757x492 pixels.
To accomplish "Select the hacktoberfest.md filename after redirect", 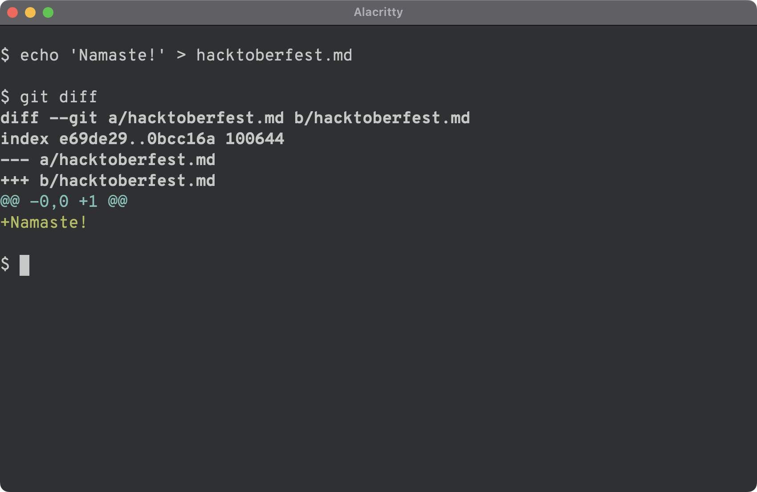I will coord(274,54).
